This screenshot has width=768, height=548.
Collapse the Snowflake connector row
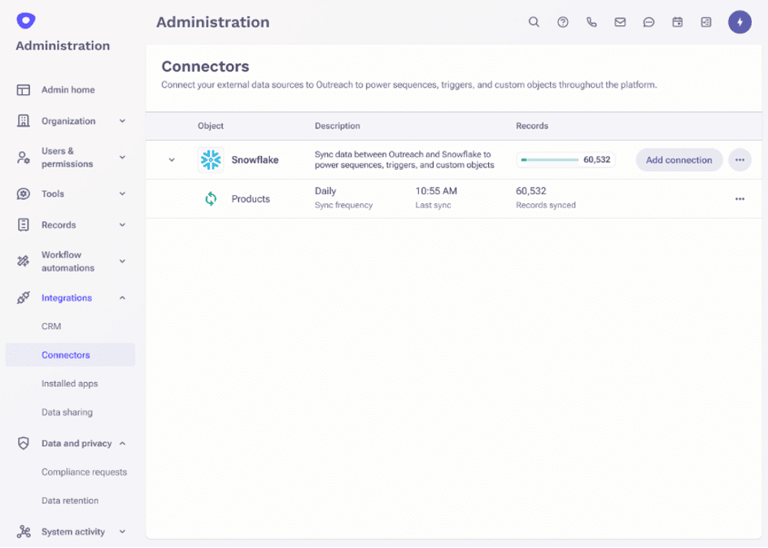coord(172,160)
